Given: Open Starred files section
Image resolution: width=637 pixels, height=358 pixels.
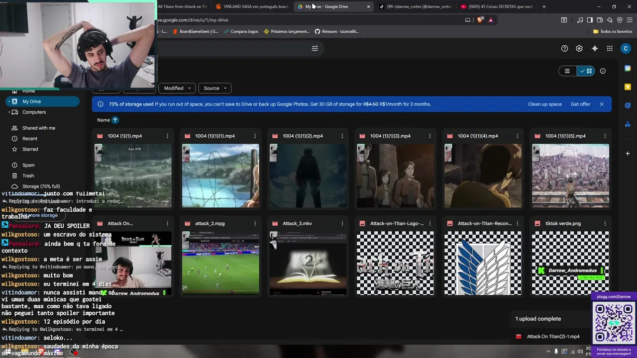Looking at the screenshot, I should pos(30,149).
